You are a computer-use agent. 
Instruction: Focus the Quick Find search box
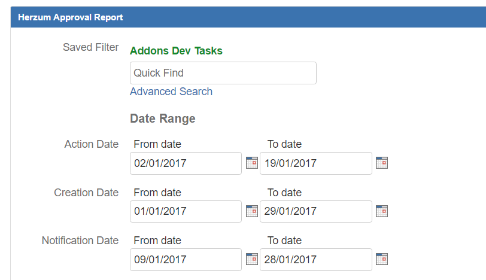point(223,73)
